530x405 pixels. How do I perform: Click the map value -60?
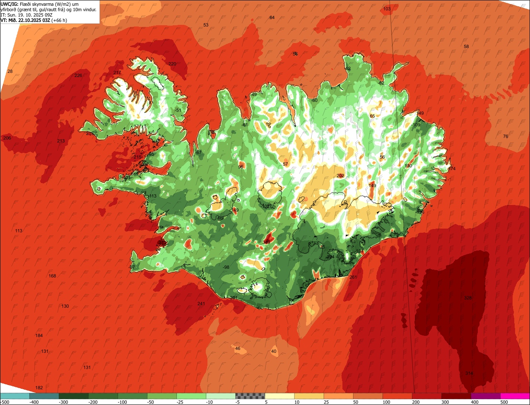click(314, 100)
